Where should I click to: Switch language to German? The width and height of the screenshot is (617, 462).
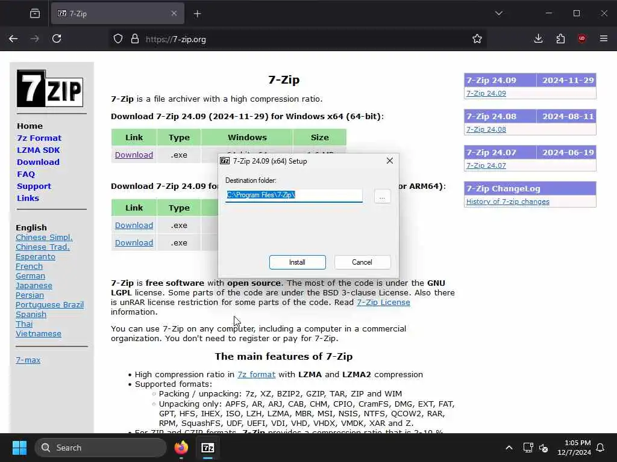(30, 276)
